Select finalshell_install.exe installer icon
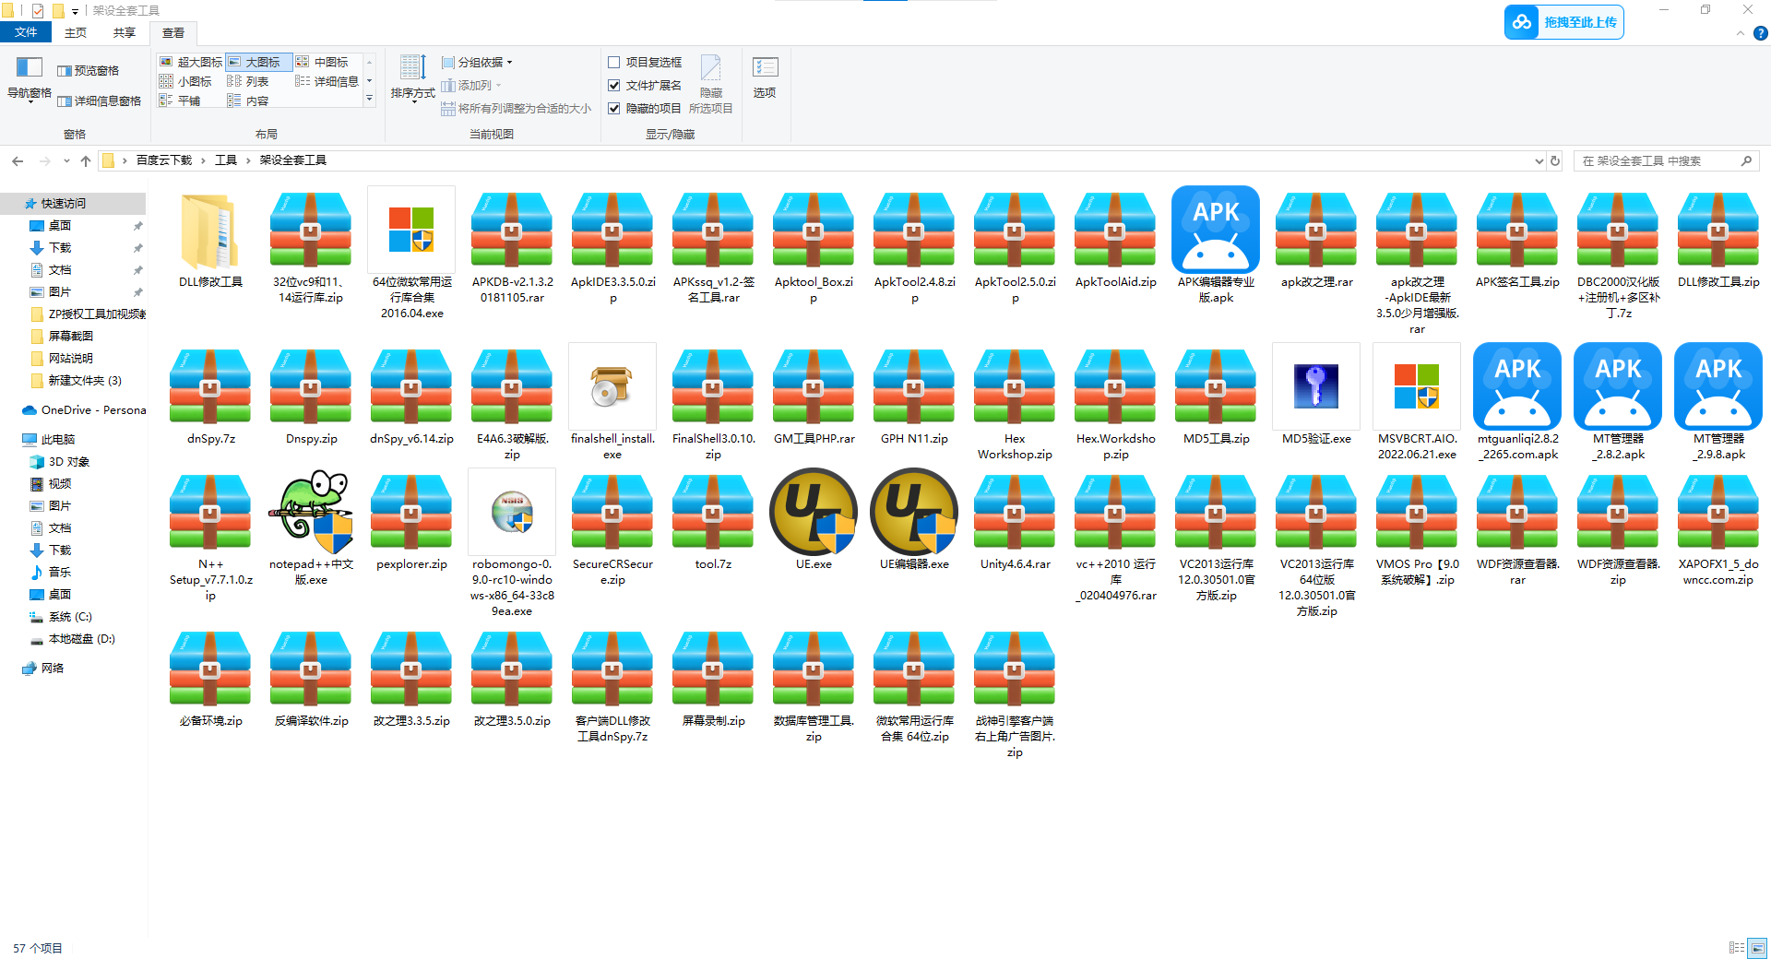This screenshot has width=1771, height=959. click(612, 386)
